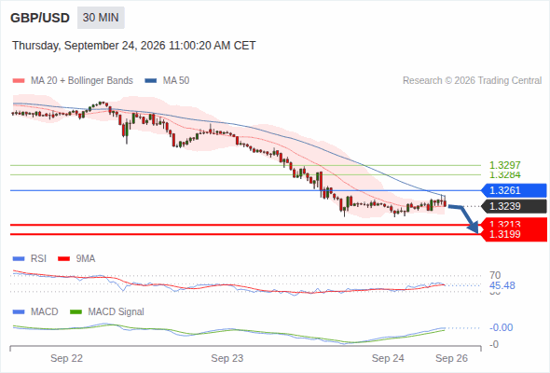Click the pink MA 20 + Bollinger Bands swatch

19,81
